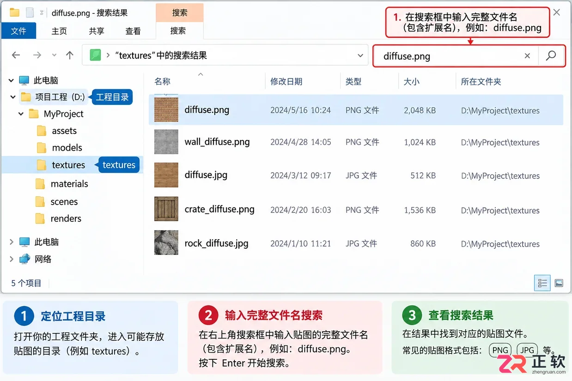The image size is (572, 381).
Task: Switch to the 主页 ribbon tab
Action: point(59,31)
